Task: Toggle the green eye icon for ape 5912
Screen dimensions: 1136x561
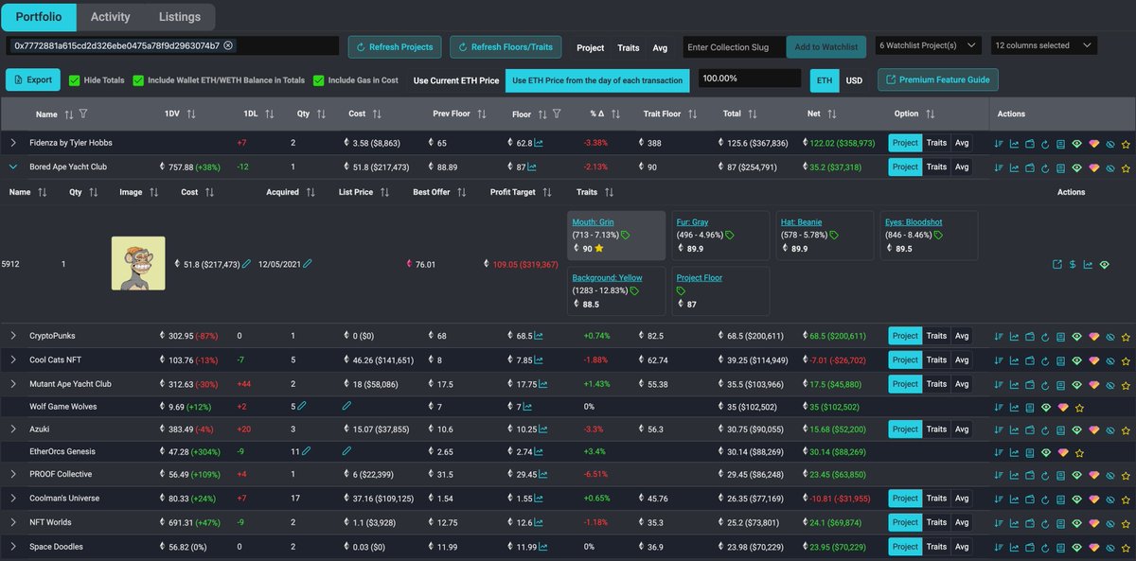Action: tap(1104, 265)
